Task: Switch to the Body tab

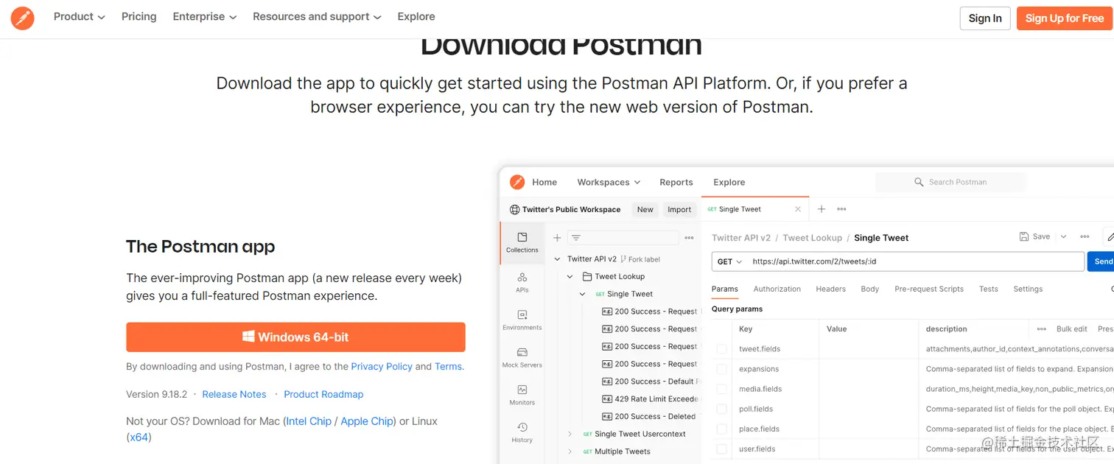Action: point(870,289)
